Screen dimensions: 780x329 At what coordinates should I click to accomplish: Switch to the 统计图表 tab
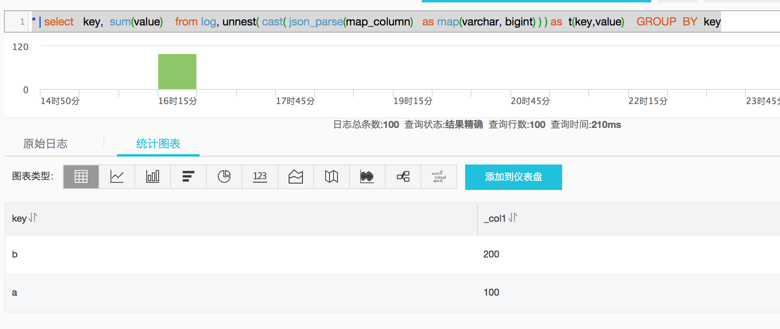158,143
